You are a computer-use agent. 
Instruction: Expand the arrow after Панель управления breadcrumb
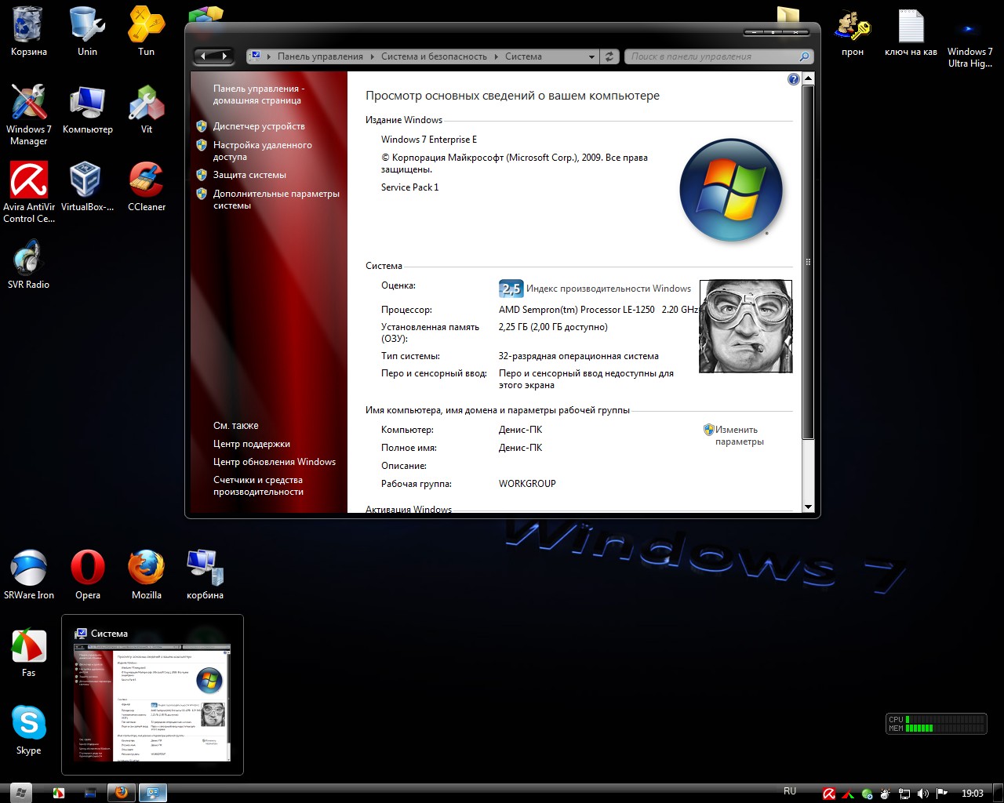pos(373,56)
